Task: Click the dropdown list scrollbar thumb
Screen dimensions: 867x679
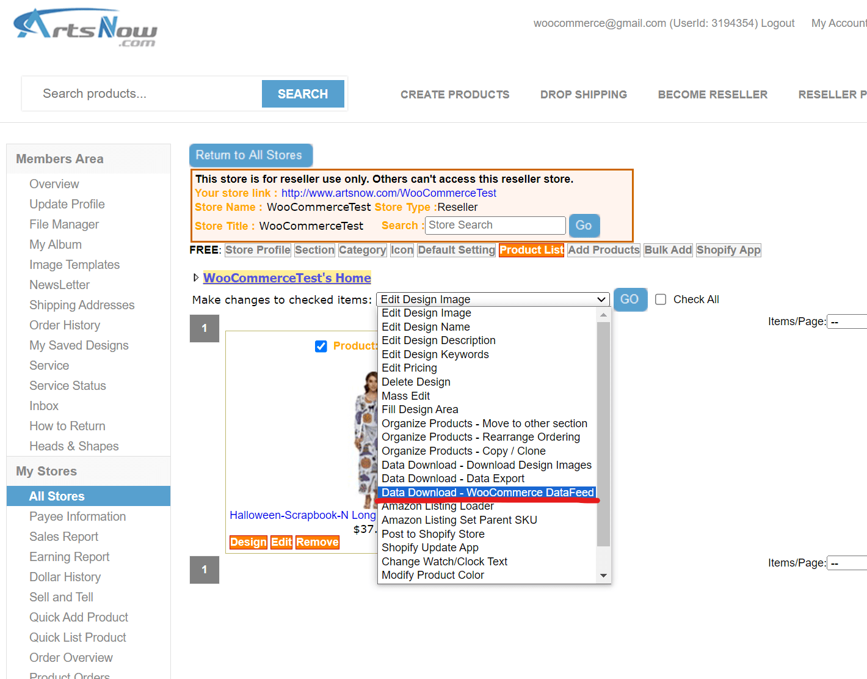Action: (603, 434)
